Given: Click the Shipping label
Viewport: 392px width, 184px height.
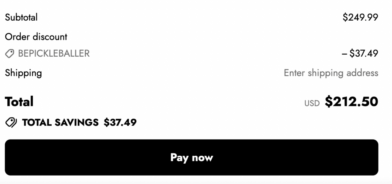Looking at the screenshot, I should pyautogui.click(x=23, y=73).
